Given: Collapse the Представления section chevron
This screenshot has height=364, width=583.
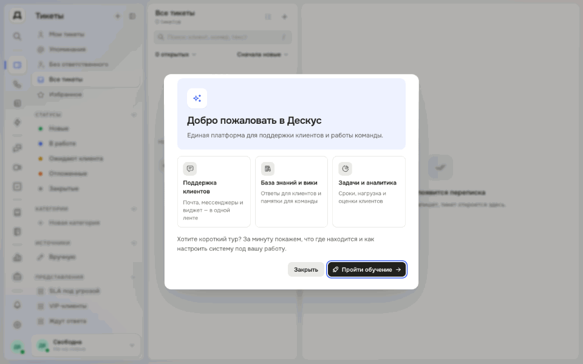Looking at the screenshot, I should click(134, 277).
